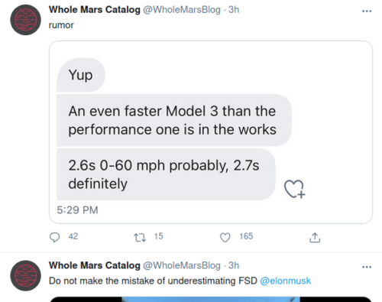Open the 3h timestamp of the rumor tweet
Viewport: 382px width, 302px height.
(x=234, y=10)
